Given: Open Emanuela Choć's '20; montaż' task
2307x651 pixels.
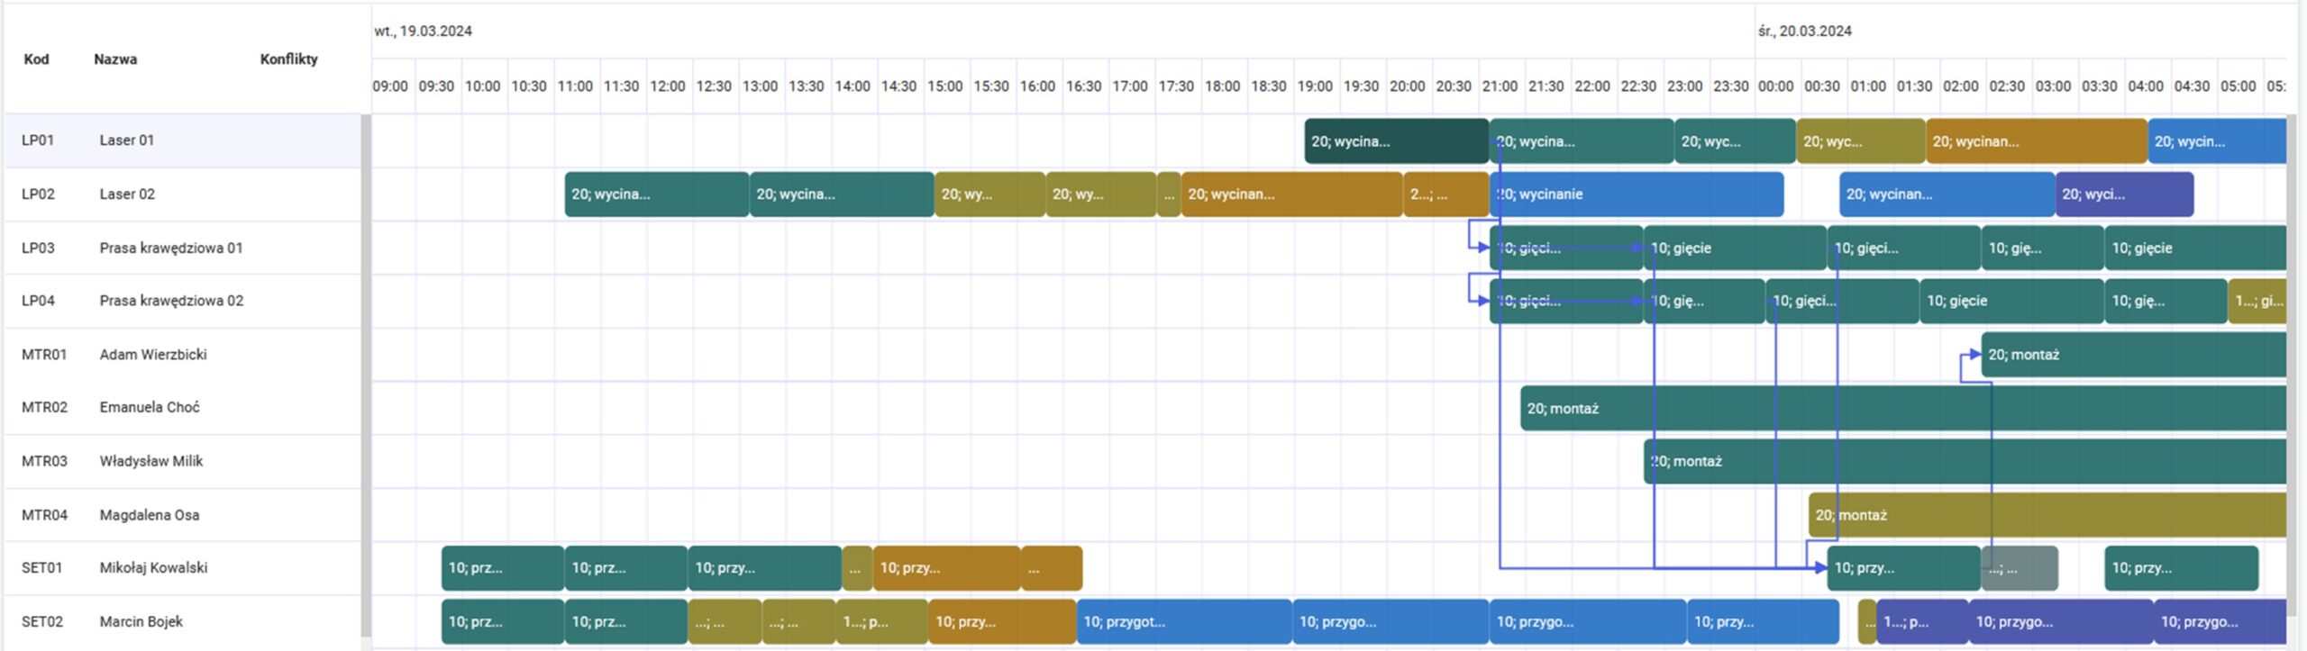Looking at the screenshot, I should click(x=1903, y=408).
